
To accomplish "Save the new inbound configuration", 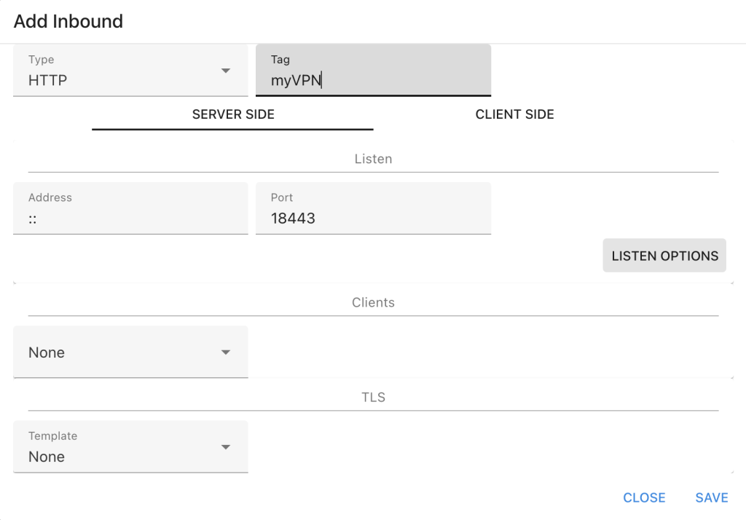I will click(711, 497).
